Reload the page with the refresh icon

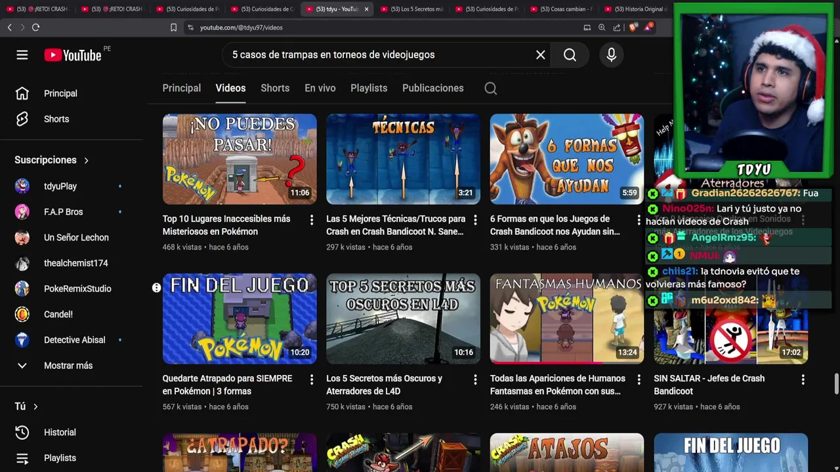click(35, 28)
